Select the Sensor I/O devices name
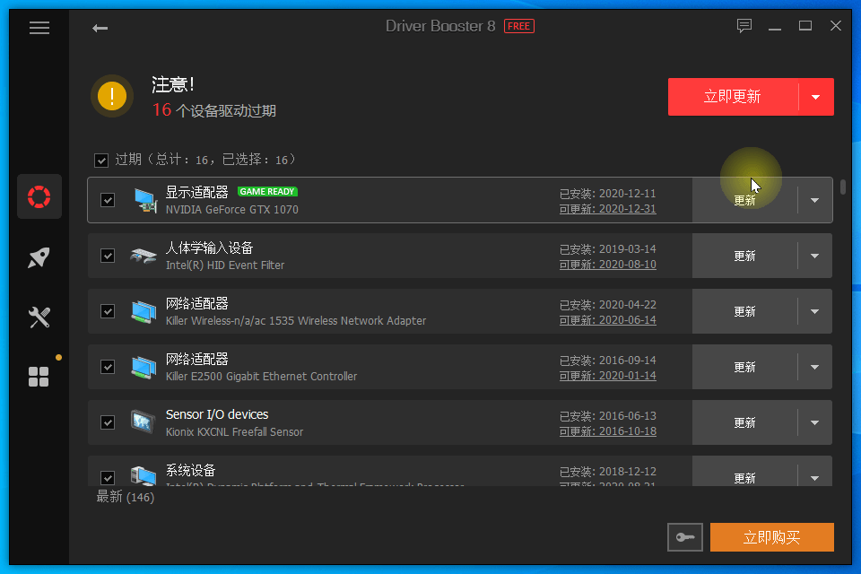861x574 pixels. point(217,414)
